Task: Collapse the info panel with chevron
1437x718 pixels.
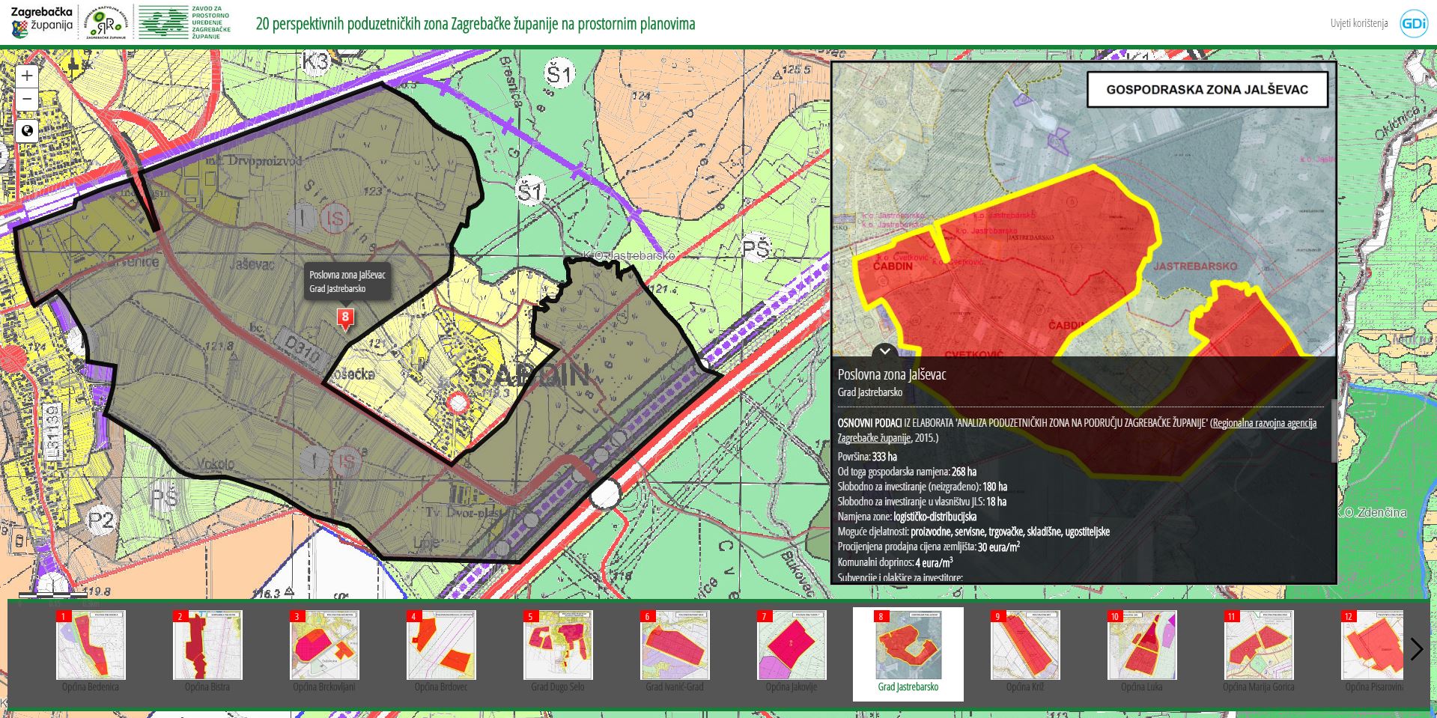Action: pyautogui.click(x=884, y=350)
